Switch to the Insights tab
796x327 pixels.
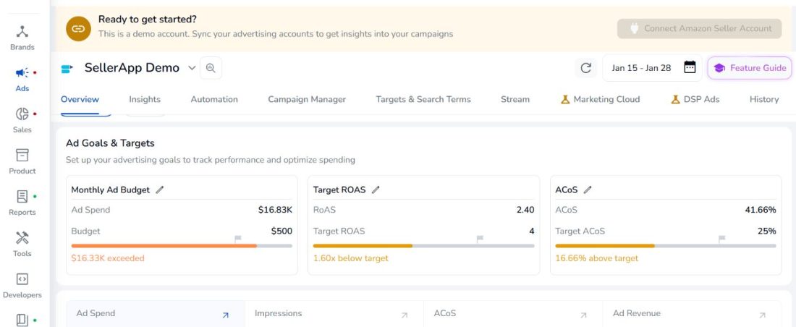click(145, 100)
